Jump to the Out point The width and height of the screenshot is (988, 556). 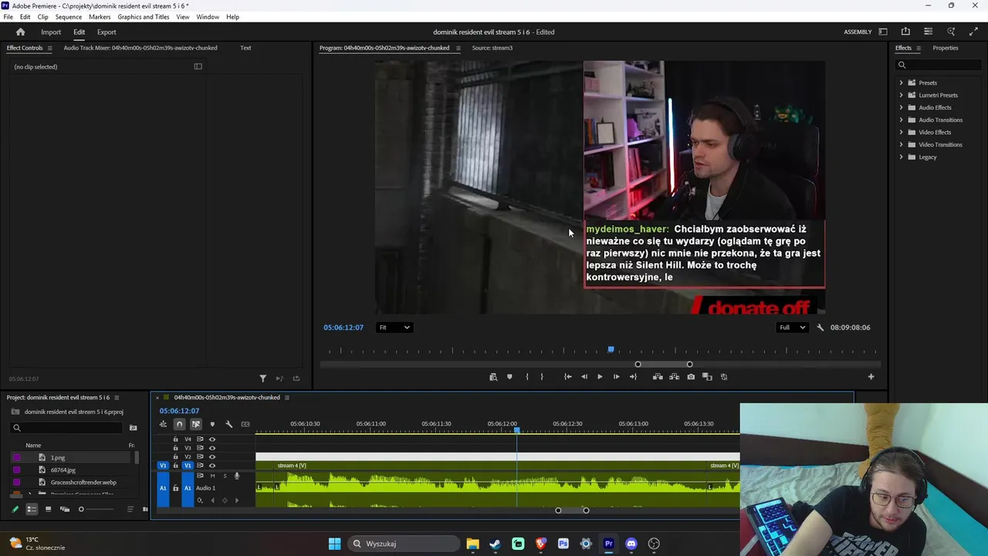coord(633,377)
